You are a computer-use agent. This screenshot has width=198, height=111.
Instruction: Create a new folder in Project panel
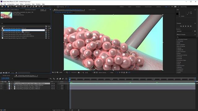4,73
